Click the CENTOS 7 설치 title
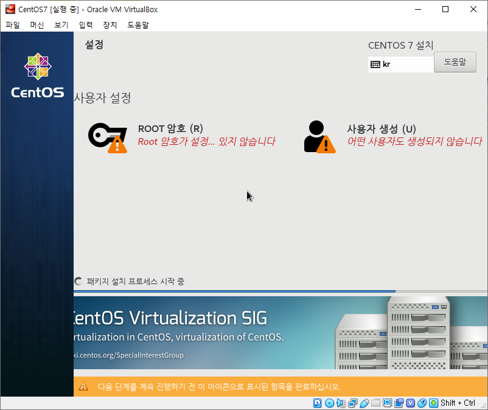 tap(401, 46)
